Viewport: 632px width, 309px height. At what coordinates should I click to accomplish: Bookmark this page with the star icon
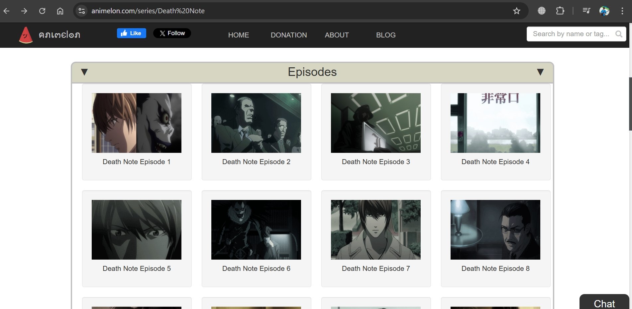(516, 11)
